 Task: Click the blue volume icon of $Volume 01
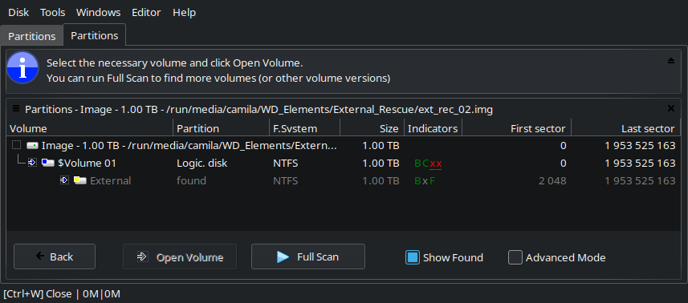[x=48, y=163]
